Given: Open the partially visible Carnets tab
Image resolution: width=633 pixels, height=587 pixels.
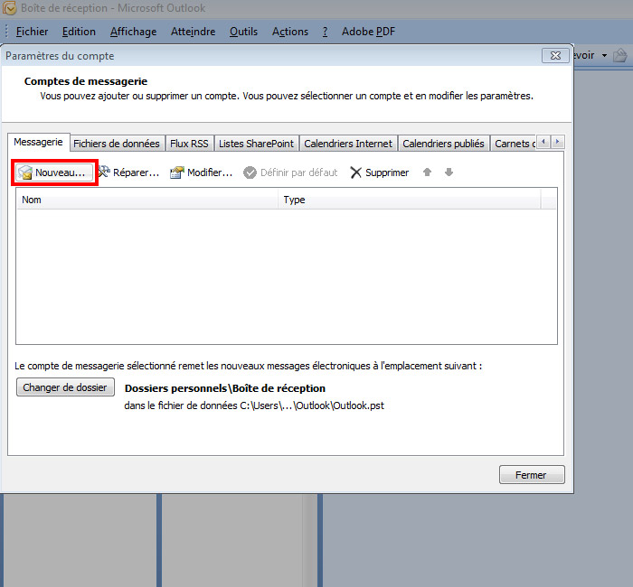Looking at the screenshot, I should pos(514,144).
